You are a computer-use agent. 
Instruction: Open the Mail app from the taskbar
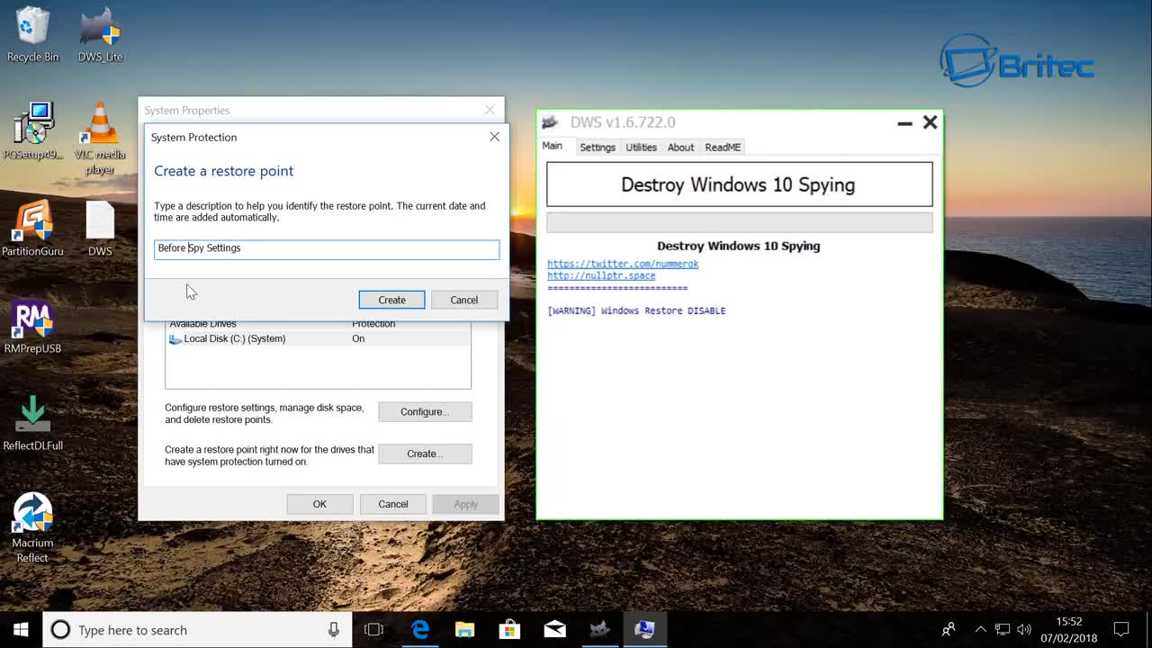(x=554, y=630)
